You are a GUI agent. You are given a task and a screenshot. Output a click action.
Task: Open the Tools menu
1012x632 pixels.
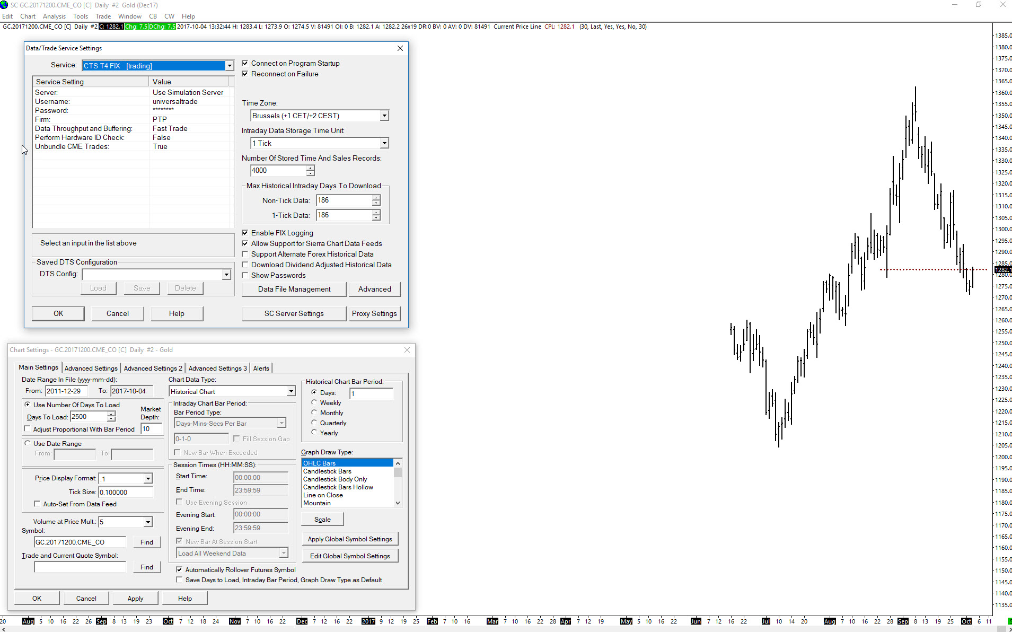tap(81, 16)
